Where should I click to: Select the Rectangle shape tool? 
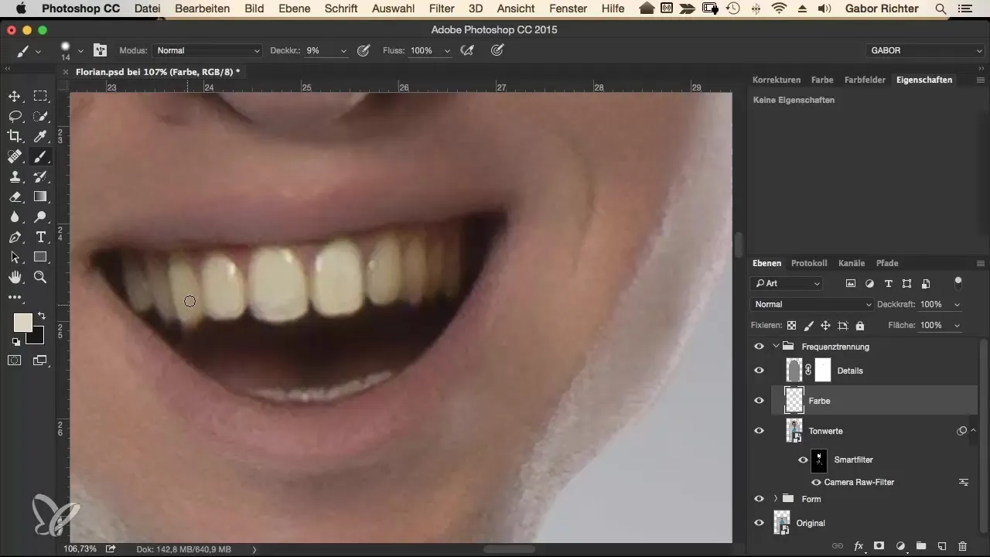pos(40,258)
